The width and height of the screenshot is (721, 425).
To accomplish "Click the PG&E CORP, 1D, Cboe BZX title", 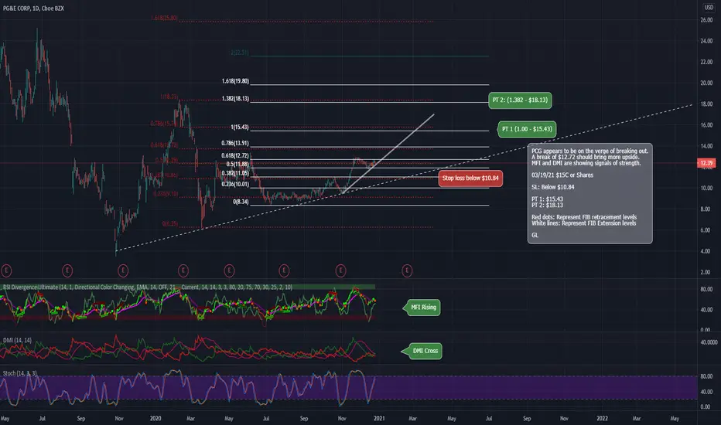I will (33, 8).
